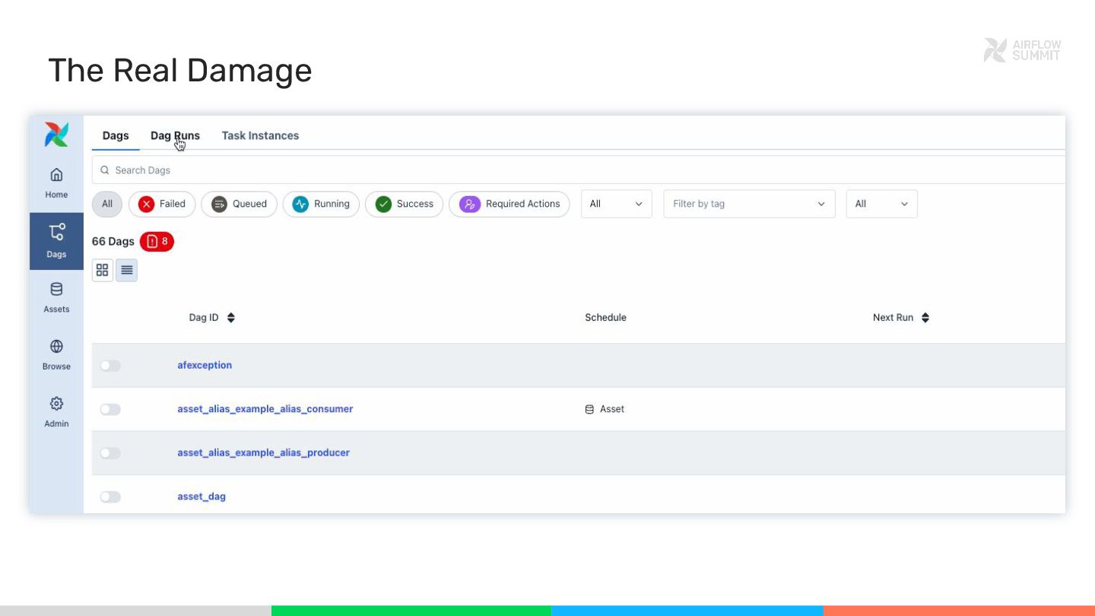Filter dags by Required Actions
The width and height of the screenshot is (1095, 616).
509,204
